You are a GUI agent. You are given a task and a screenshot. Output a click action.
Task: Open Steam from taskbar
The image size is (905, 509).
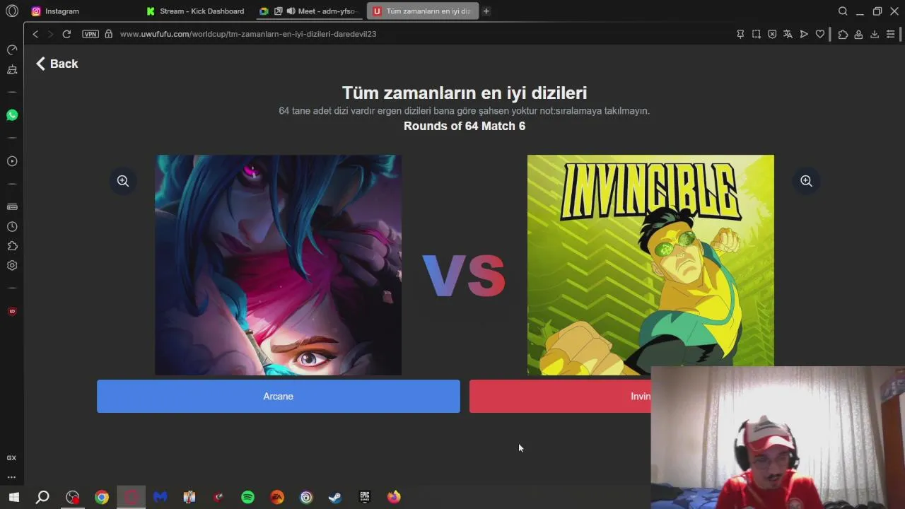tap(335, 497)
